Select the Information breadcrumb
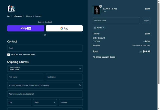The height and width of the screenshot is (110, 160). click(18, 16)
